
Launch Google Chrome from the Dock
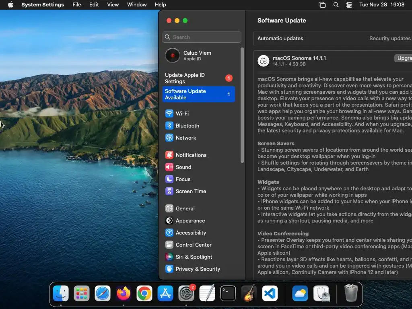point(144,293)
